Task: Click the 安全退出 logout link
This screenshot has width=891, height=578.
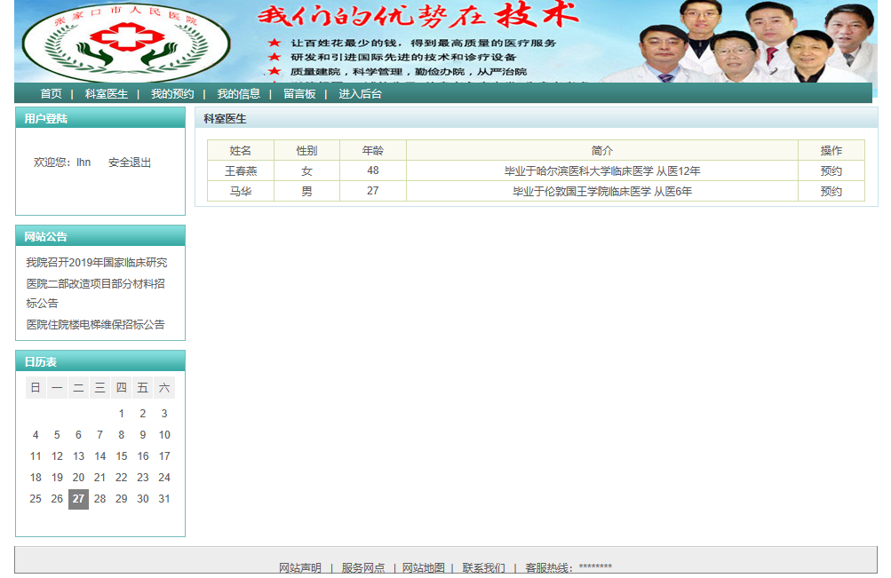Action: [130, 162]
